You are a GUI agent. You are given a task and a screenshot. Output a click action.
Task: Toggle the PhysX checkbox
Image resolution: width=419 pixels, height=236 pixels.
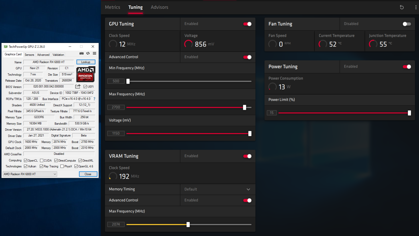[62, 166]
